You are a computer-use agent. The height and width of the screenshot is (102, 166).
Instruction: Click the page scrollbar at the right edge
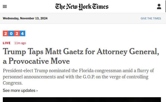tap(165, 6)
